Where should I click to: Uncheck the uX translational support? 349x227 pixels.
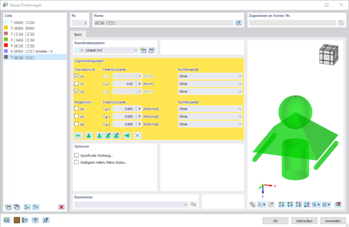[x=77, y=76]
